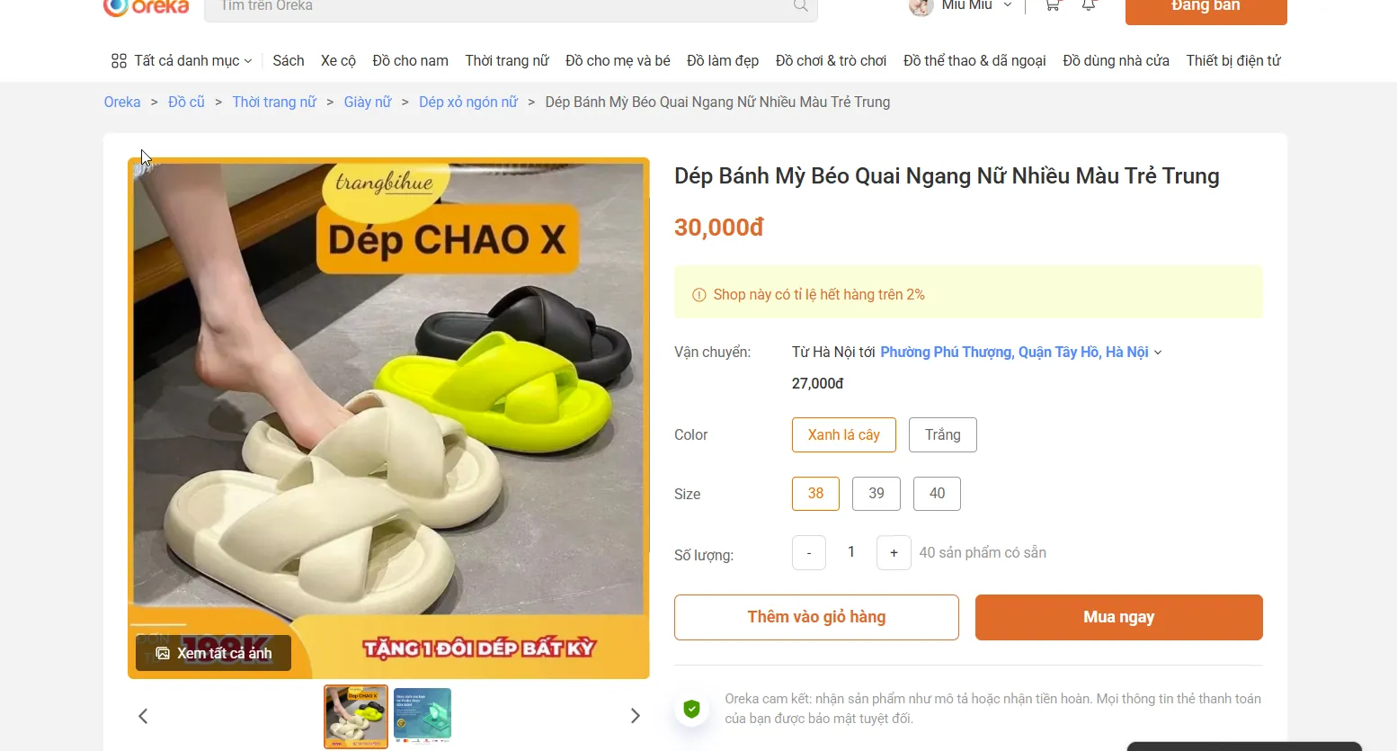The image size is (1397, 751).
Task: Open the Sách category
Action: [x=288, y=61]
